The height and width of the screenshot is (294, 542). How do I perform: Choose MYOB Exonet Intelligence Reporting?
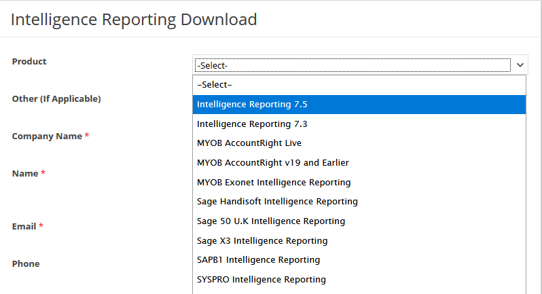tap(359, 182)
